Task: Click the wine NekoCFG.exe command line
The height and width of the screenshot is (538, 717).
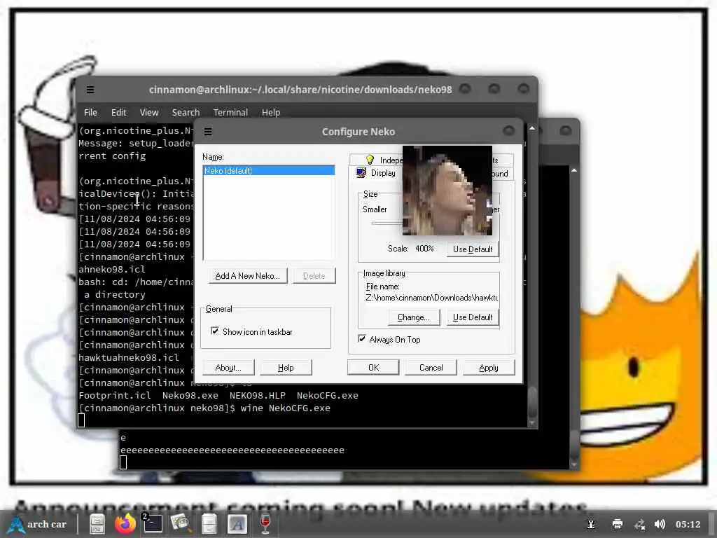Action: click(286, 408)
